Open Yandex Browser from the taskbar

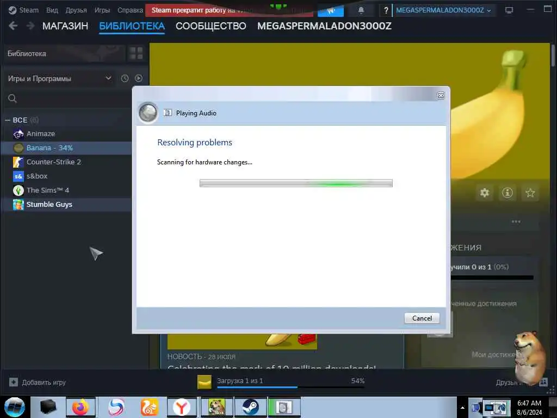pyautogui.click(x=182, y=407)
